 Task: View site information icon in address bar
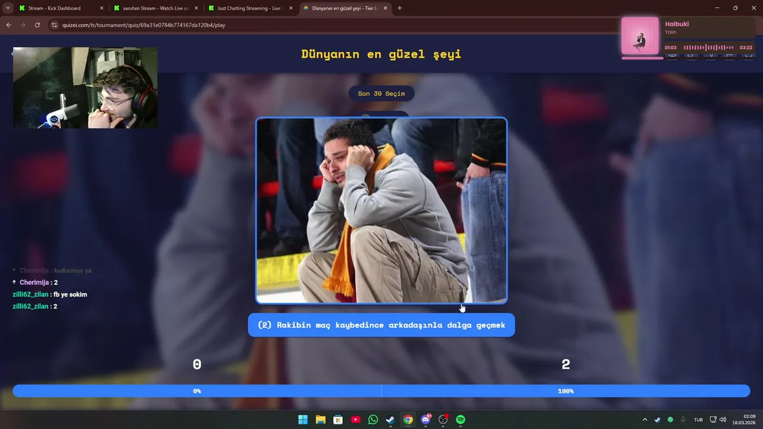[54, 25]
